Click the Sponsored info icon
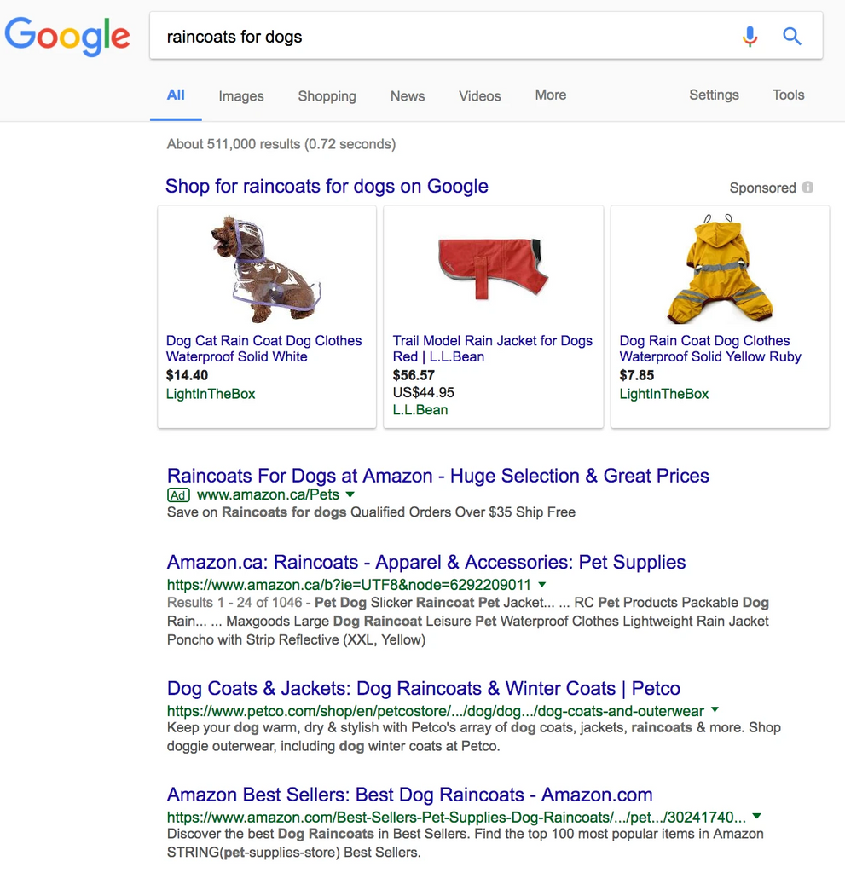This screenshot has height=873, width=845. coord(807,188)
